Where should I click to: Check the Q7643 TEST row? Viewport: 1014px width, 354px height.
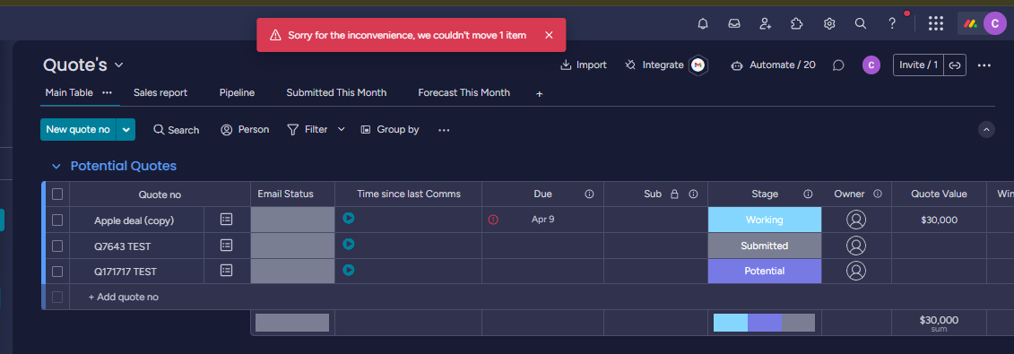click(x=57, y=246)
